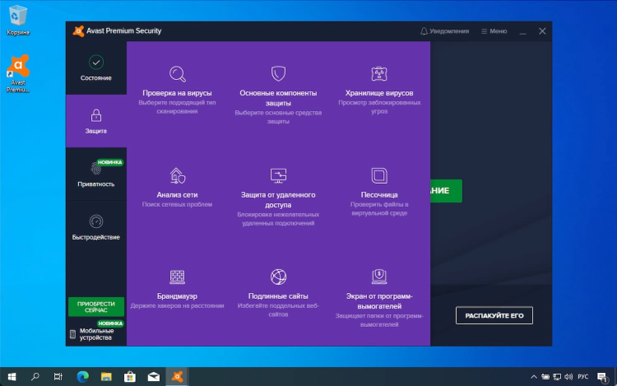617x386 pixels.
Task: Click ПРИОБРЕСТИ СЕЙЧАС green button
Action: 96,307
